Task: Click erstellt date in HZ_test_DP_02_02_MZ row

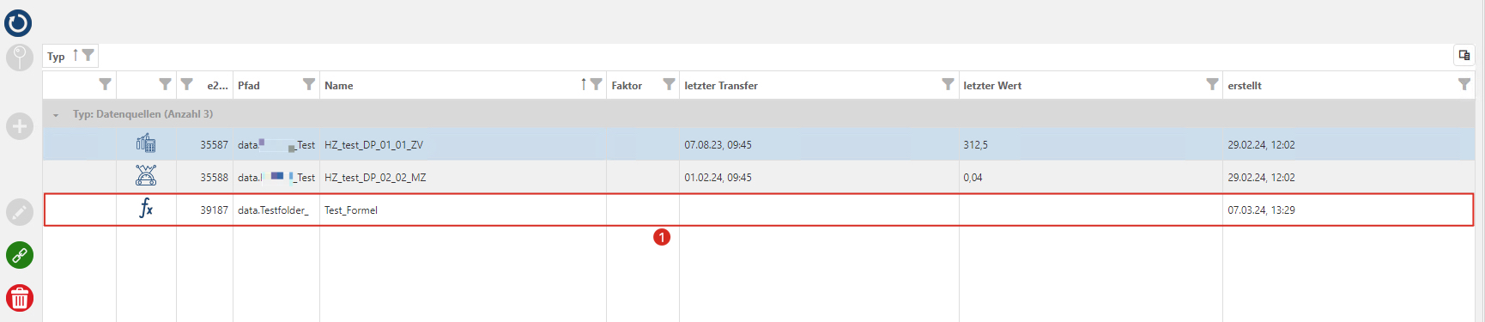Action: 1261,178
